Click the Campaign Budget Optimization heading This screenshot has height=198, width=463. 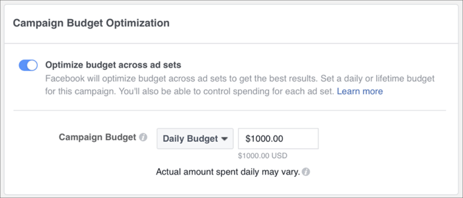[x=91, y=23]
